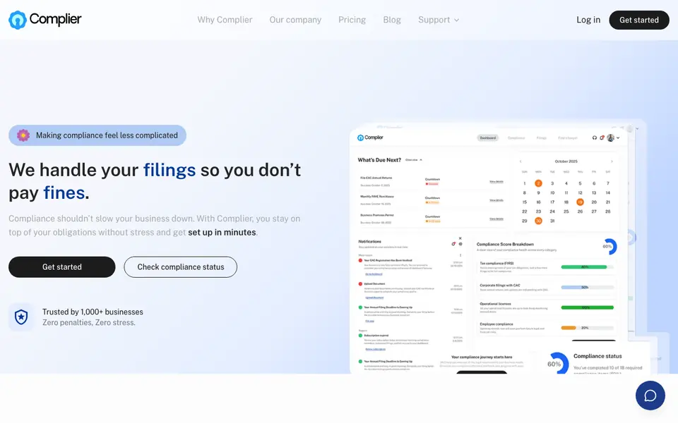Click the Operational licences progress bar
The height and width of the screenshot is (423, 678).
coord(587,307)
